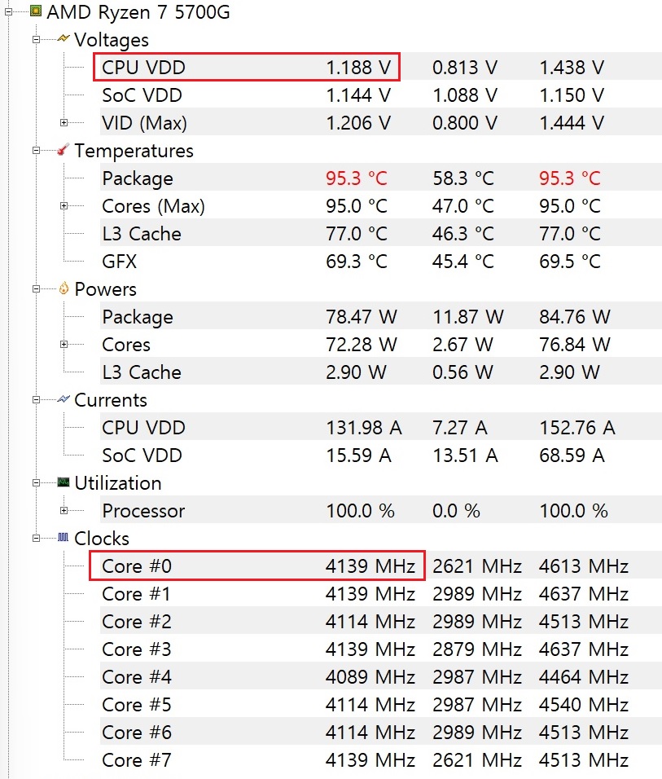Select the Core #7 clock row

tap(380, 759)
